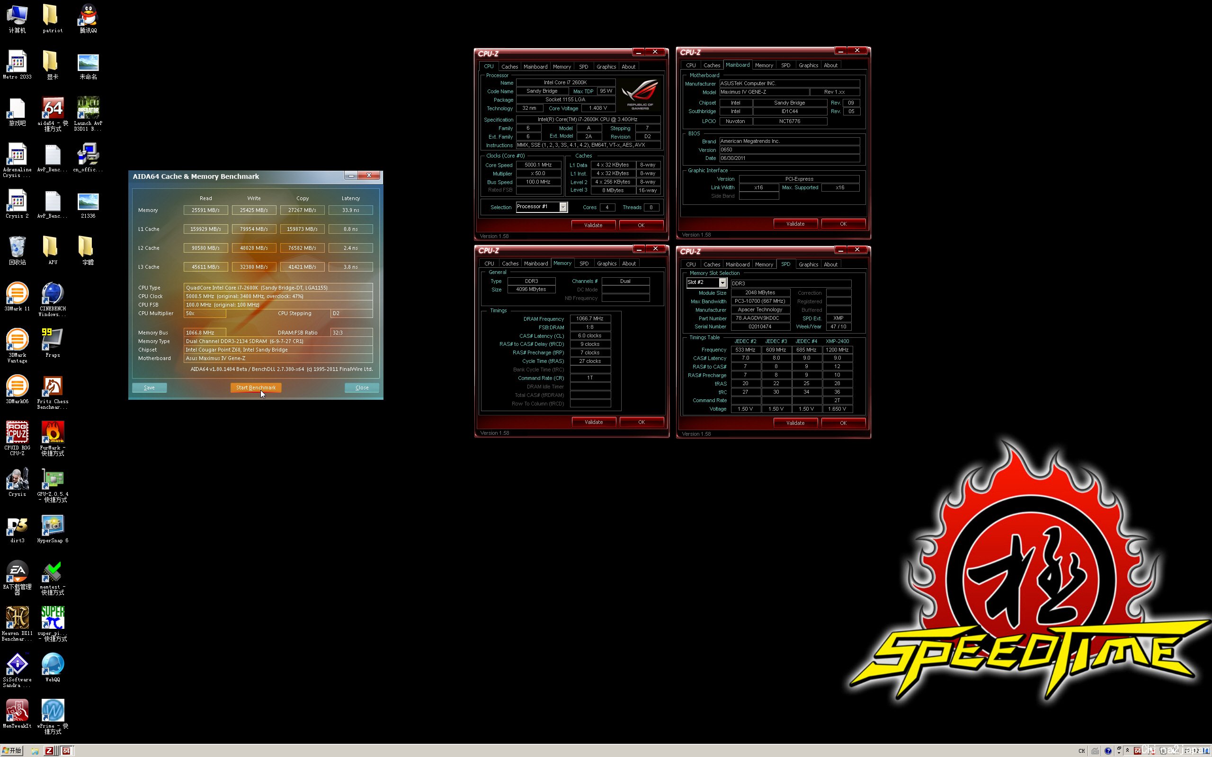Switch to Memory tab in CPU-Z Mainboard window

point(764,65)
